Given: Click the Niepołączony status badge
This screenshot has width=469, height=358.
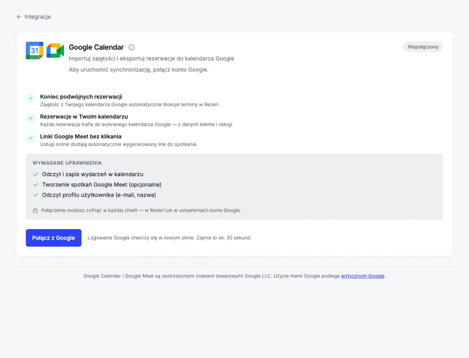Looking at the screenshot, I should (x=423, y=47).
